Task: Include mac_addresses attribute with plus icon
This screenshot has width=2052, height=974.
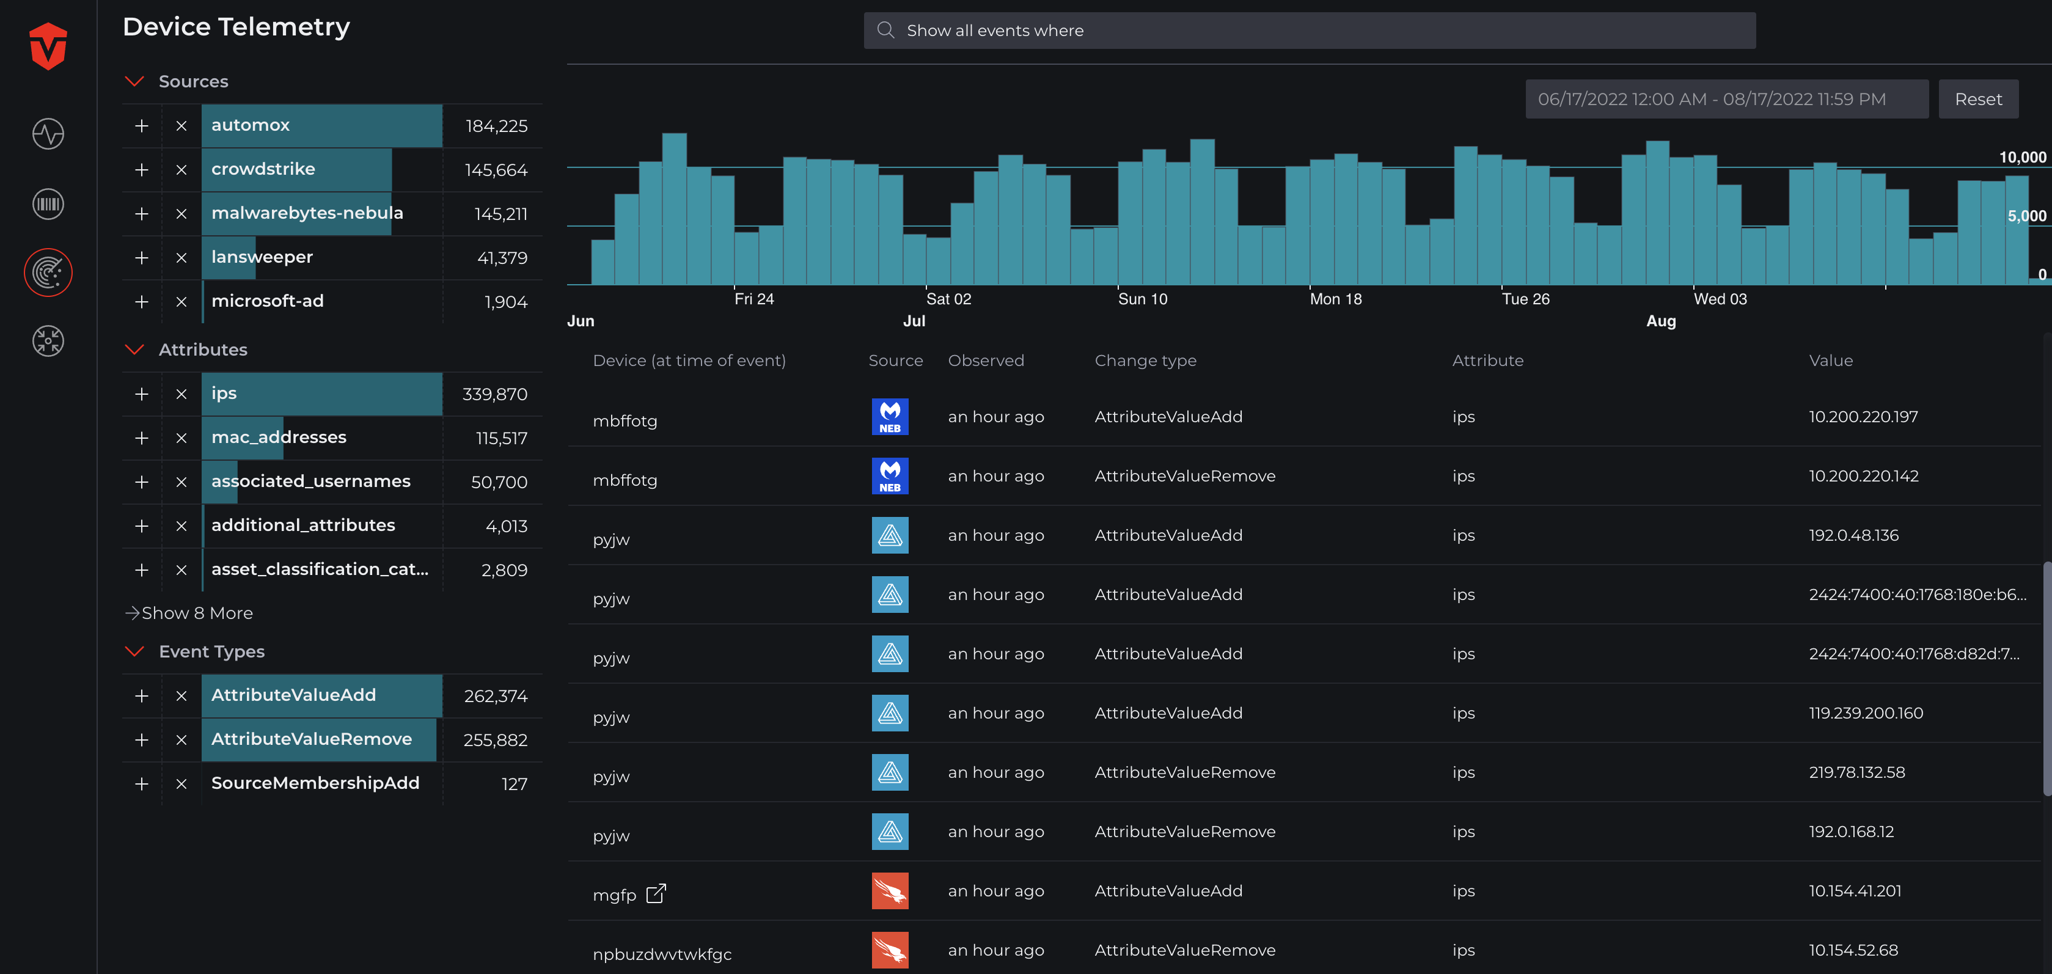Action: pyautogui.click(x=142, y=438)
